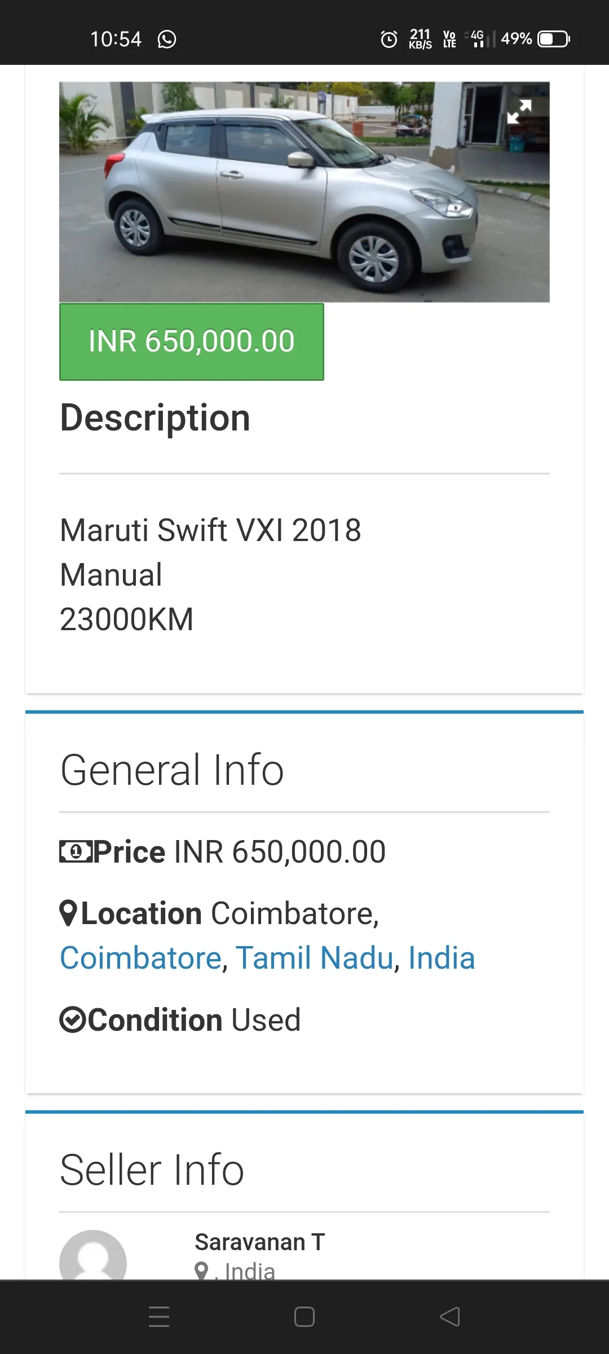This screenshot has width=609, height=1354.
Task: Tap the battery indicator in status bar
Action: click(x=554, y=39)
